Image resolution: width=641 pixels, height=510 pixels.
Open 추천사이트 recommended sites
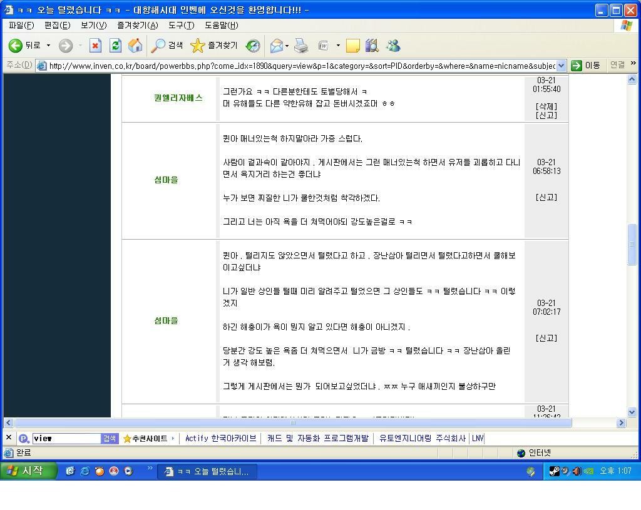(x=148, y=439)
